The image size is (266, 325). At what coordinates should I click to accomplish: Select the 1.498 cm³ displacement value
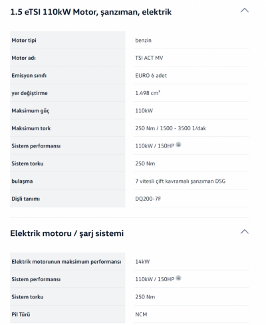pyautogui.click(x=148, y=93)
